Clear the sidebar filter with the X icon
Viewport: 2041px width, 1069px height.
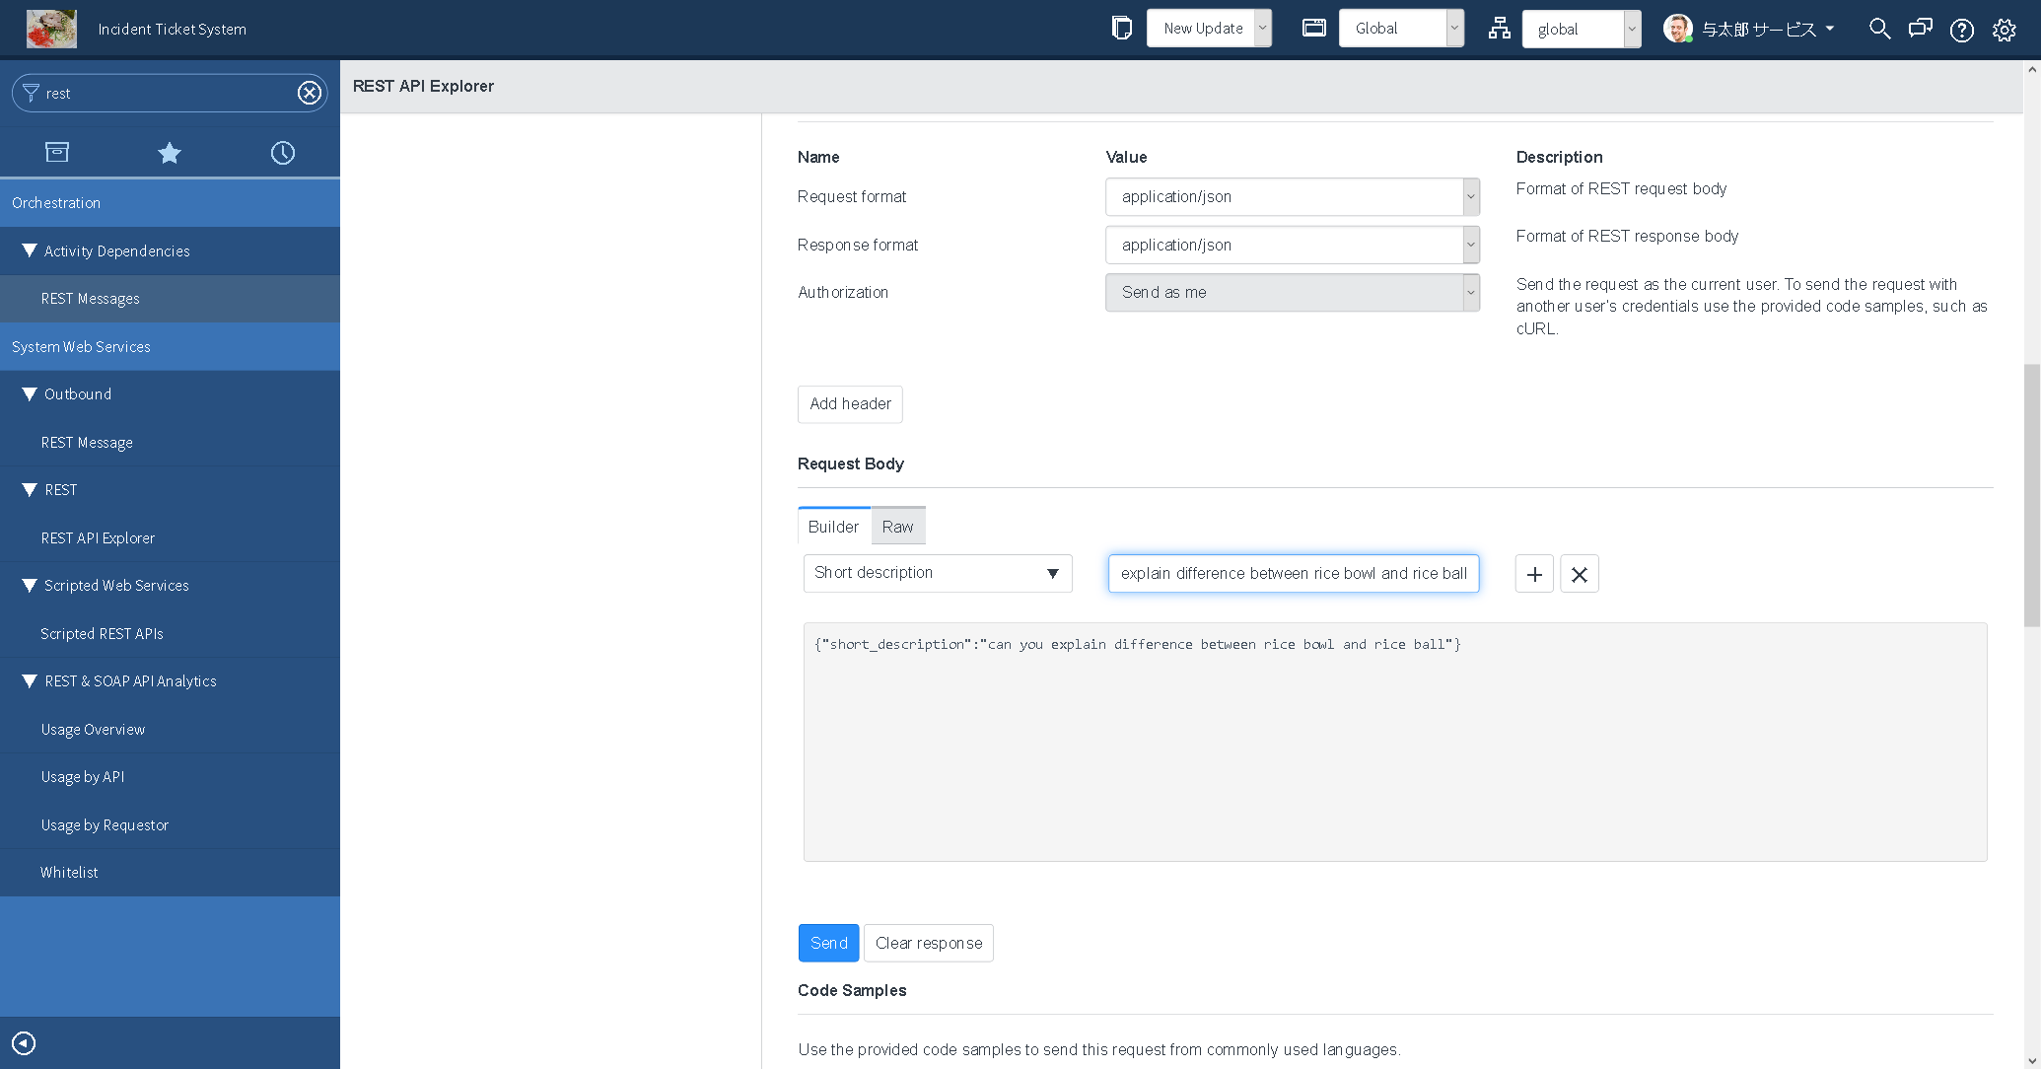(309, 92)
